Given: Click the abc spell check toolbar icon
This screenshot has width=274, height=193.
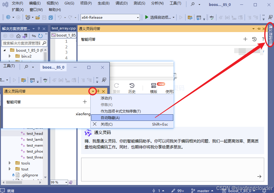Looking at the screenshot, I should (x=212, y=17).
